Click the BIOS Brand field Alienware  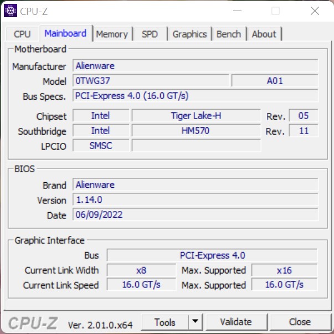[196, 184]
